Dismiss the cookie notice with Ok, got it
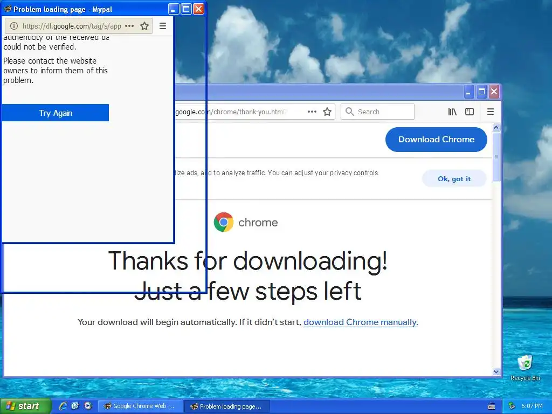Viewport: 552px width, 414px height. pos(454,179)
